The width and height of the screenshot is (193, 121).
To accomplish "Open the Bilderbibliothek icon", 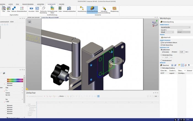I will pos(22,9).
